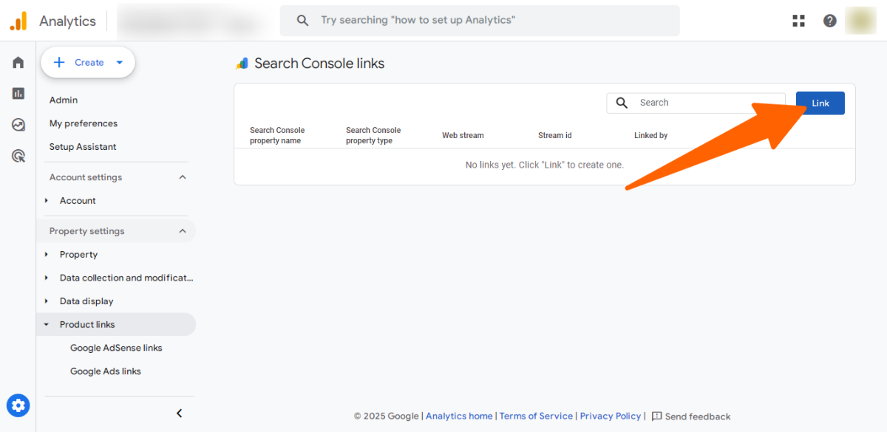Screen dimensions: 887x432
Task: Click the Search Console links search field
Action: (702, 103)
